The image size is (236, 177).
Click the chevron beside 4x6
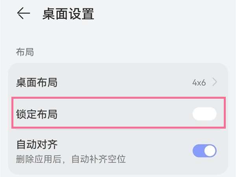215,82
